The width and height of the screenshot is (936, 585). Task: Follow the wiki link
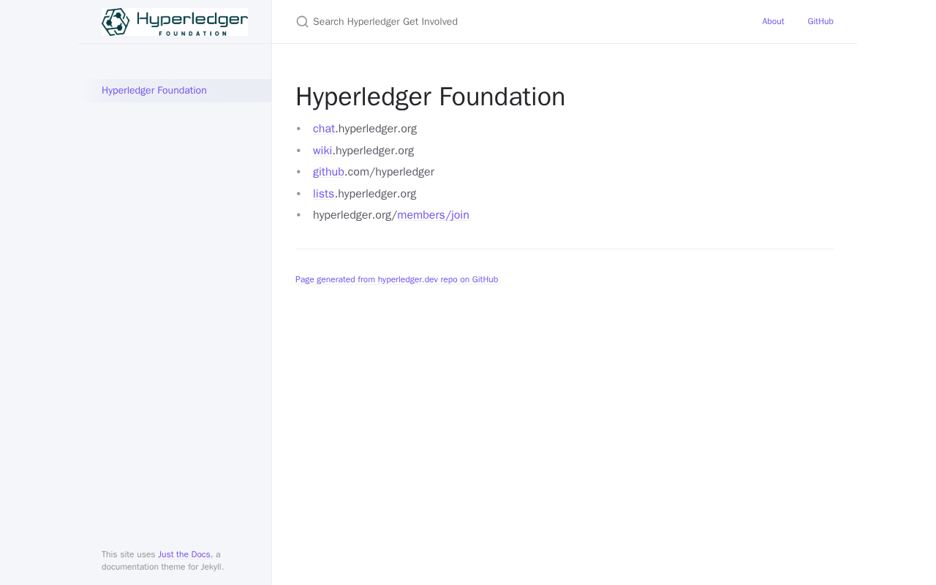pos(322,151)
